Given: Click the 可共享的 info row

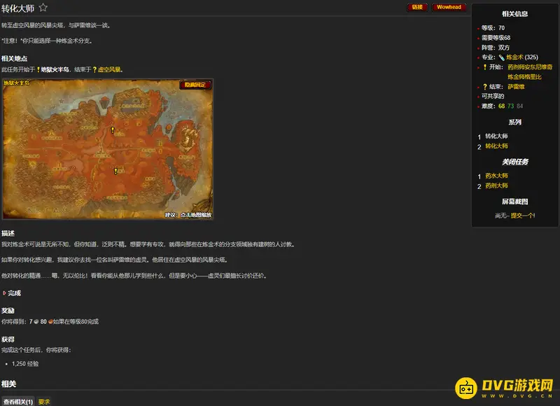Looking at the screenshot, I should (x=493, y=96).
